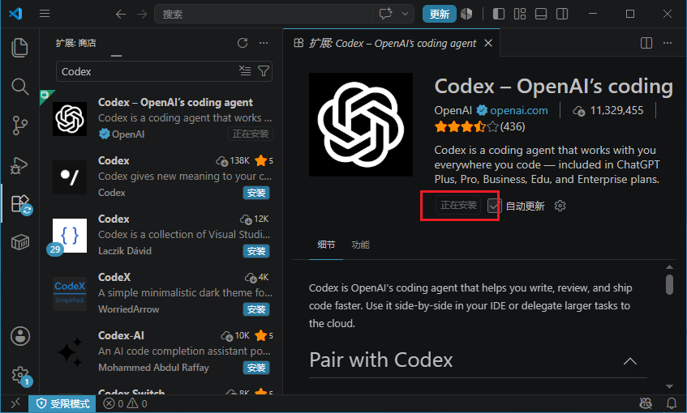Open the extensions view more actions menu

pos(264,43)
